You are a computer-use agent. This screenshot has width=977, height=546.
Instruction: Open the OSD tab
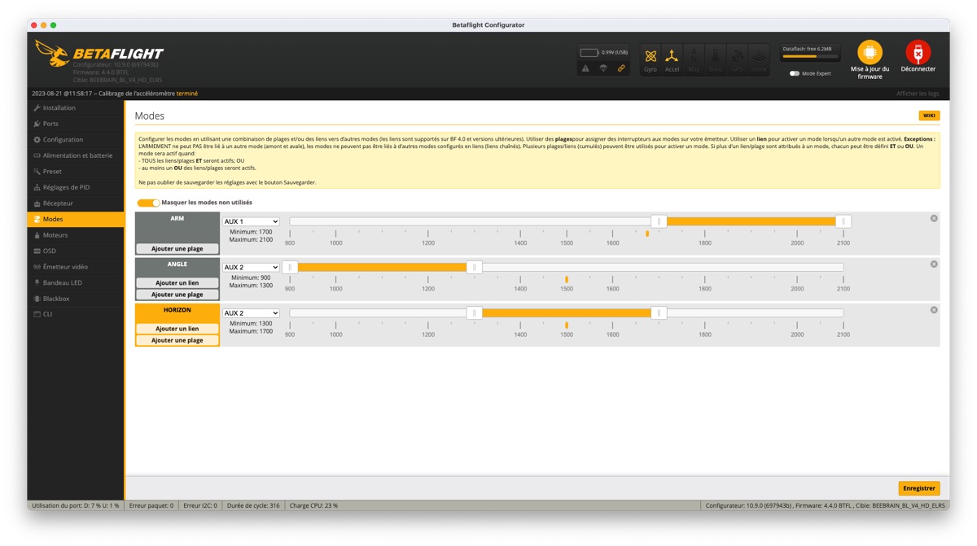tap(76, 251)
